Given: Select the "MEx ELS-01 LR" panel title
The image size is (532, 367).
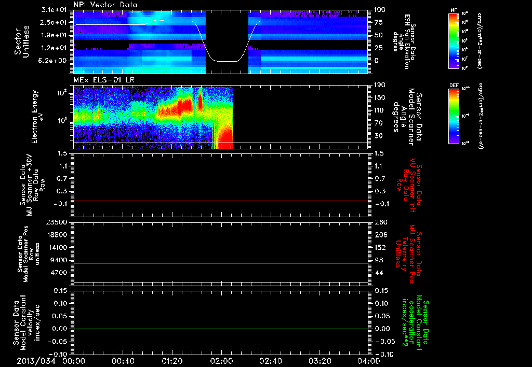Looking at the screenshot, I should (x=104, y=80).
